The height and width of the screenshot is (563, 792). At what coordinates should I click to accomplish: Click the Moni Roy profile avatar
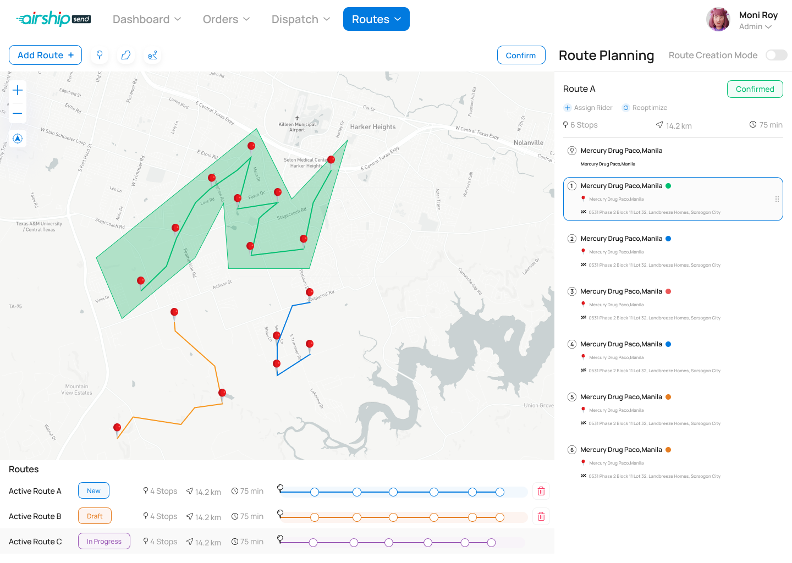(718, 19)
